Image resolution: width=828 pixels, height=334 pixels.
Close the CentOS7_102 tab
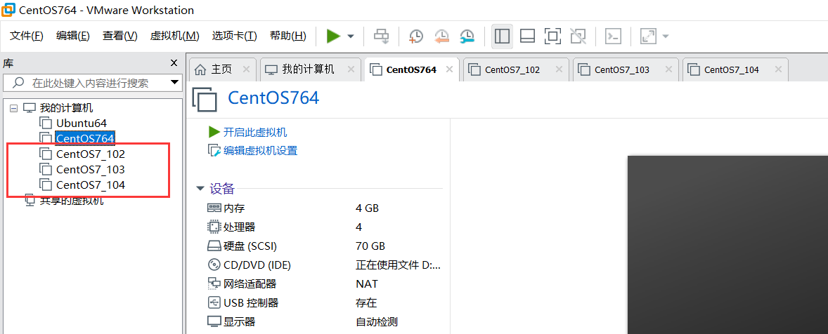point(559,69)
